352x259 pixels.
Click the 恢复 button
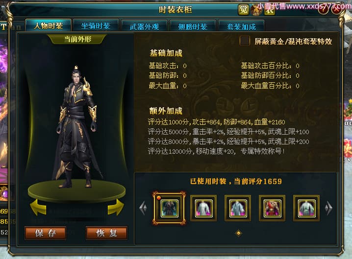(x=107, y=233)
